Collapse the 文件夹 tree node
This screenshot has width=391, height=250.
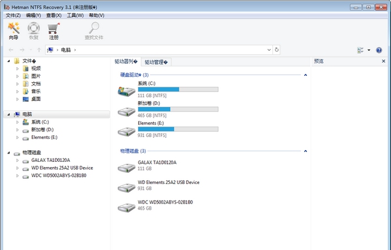click(8, 61)
